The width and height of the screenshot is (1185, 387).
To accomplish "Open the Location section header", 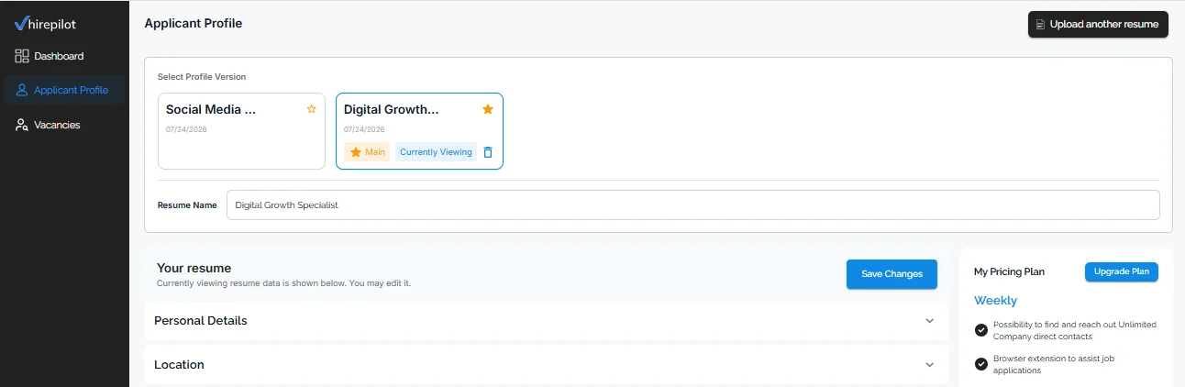I will click(x=546, y=365).
